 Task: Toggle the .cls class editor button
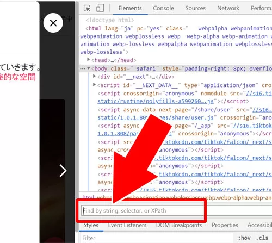pos(262,238)
